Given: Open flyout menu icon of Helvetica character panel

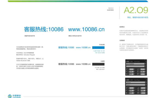Looking at the screenshot, I should pyautogui.click(x=146, y=80).
